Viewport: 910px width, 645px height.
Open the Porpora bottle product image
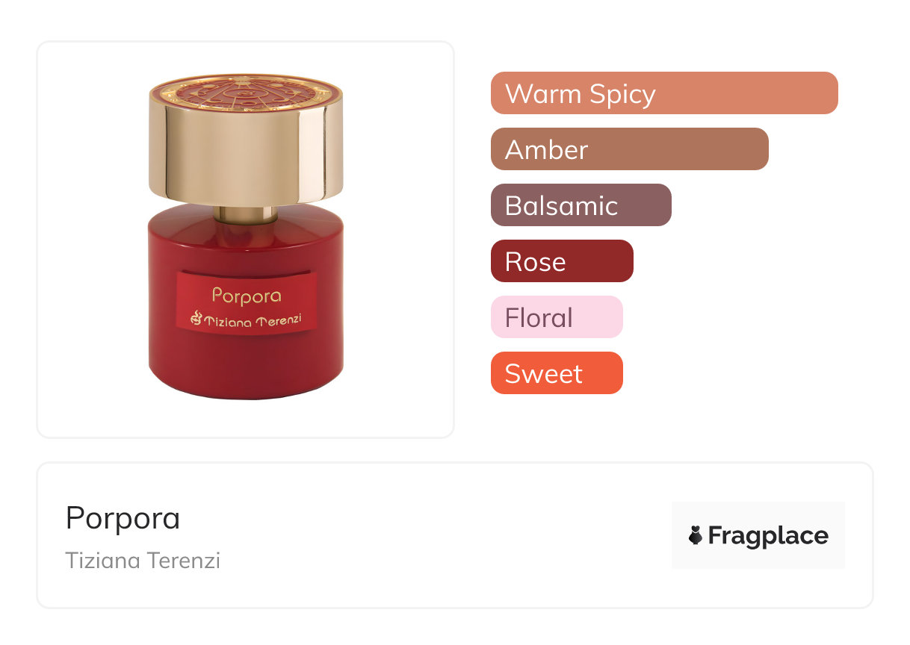246,237
